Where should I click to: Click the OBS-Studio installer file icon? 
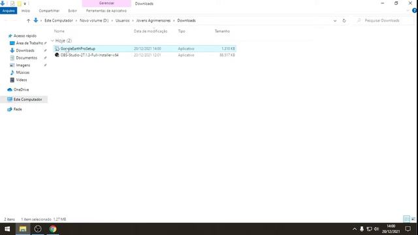pos(57,55)
